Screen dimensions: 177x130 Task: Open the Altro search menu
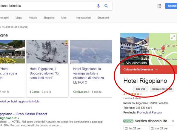(x=64, y=18)
